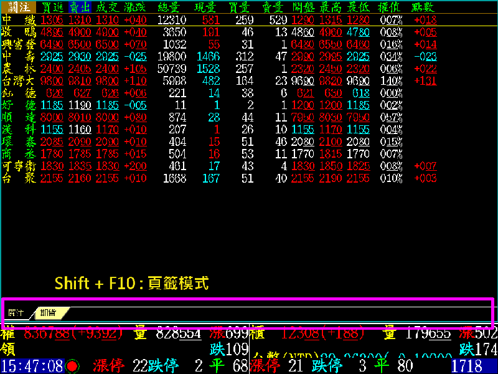Click the Shift + F10 頁籤模式 hint text
This screenshot has height=374, width=498.
click(131, 283)
